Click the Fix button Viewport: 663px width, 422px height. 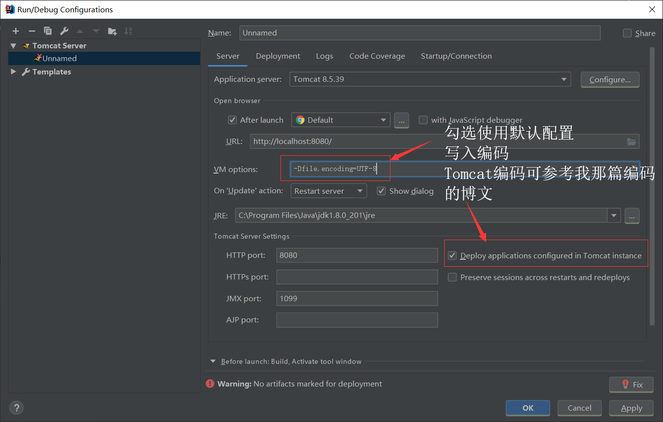pyautogui.click(x=631, y=385)
